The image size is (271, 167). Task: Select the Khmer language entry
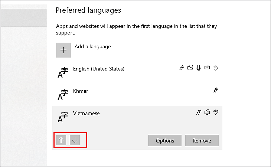click(x=81, y=91)
